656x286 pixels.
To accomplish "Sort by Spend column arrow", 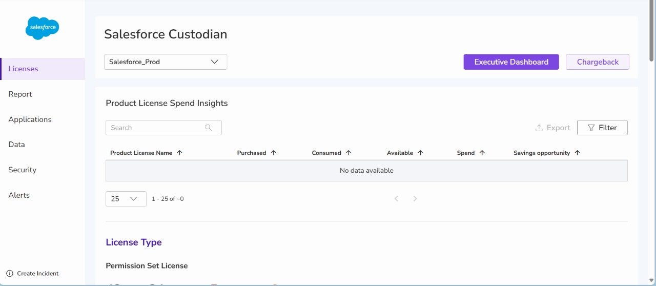I will point(482,153).
